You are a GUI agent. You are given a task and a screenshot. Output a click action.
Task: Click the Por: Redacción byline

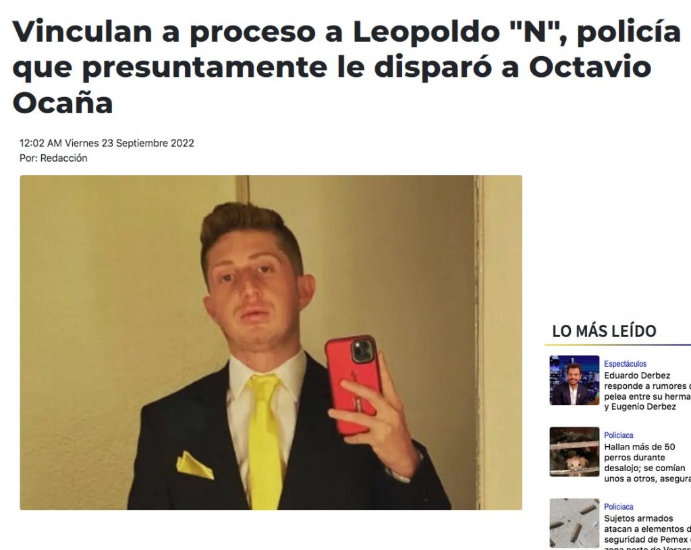pos(53,158)
